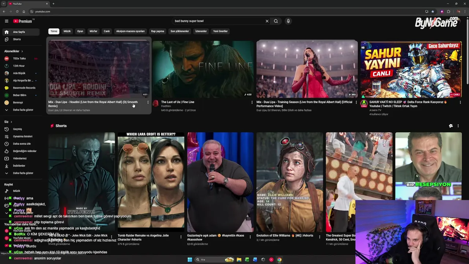The width and height of the screenshot is (469, 264).
Task: Open Basemode Records channel
Action: [21, 88]
